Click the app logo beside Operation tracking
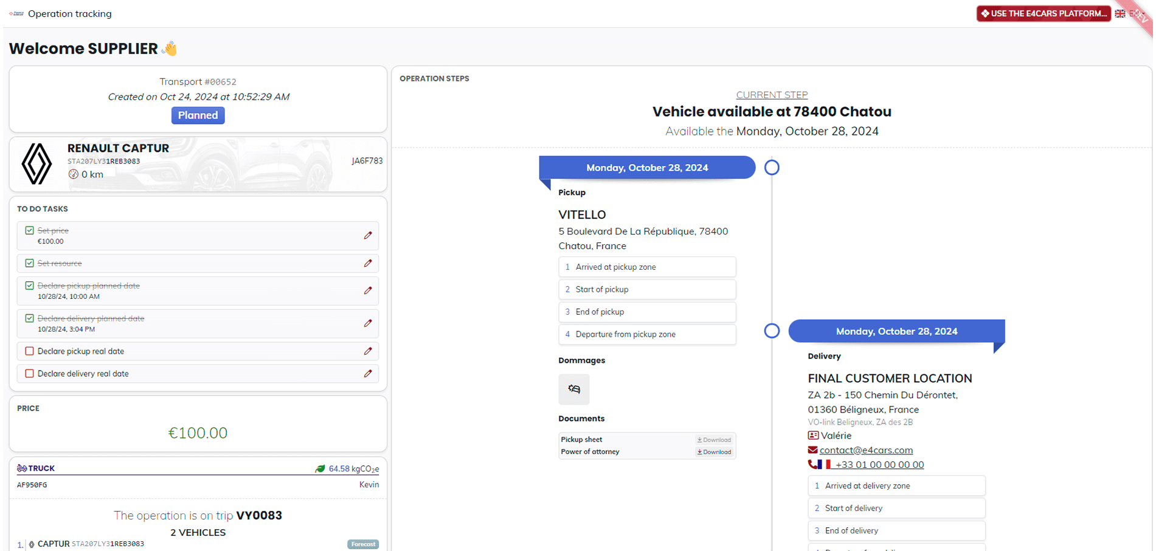This screenshot has width=1156, height=551. 16,13
